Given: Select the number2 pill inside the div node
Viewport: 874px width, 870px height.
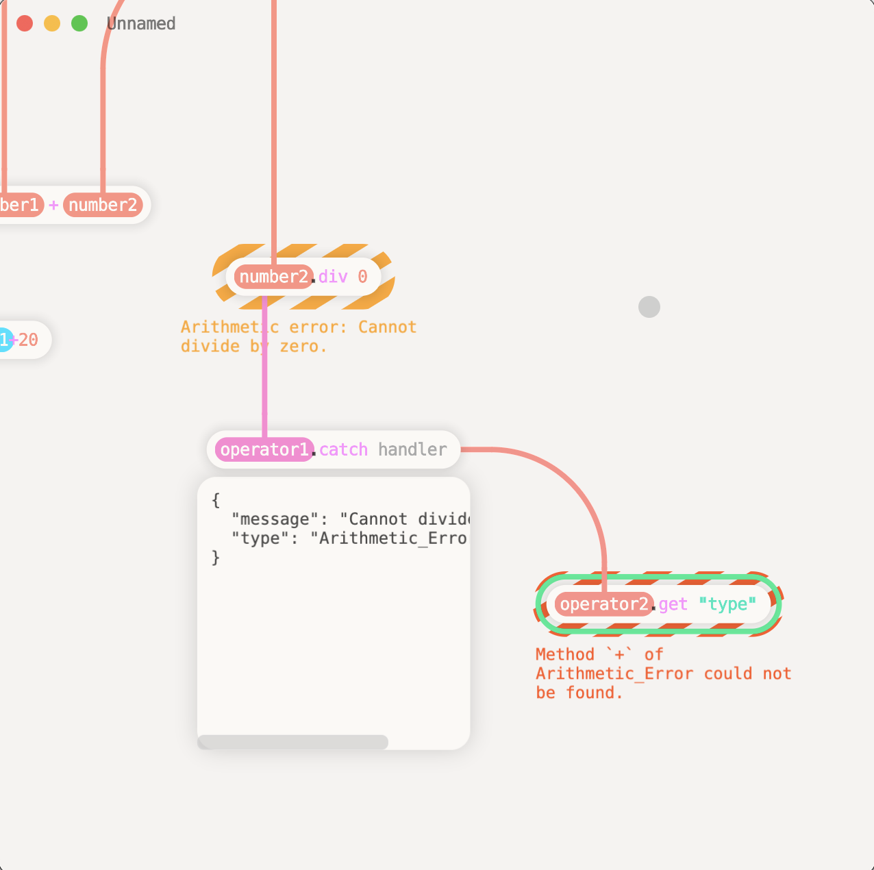Looking at the screenshot, I should click(272, 277).
